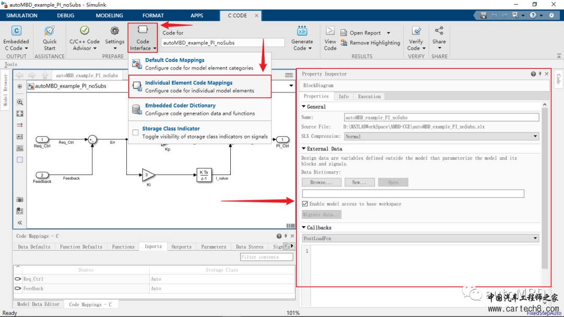Screen dimensions: 564x317
Task: Switch to the MODELING ribbon tab
Action: [x=109, y=16]
